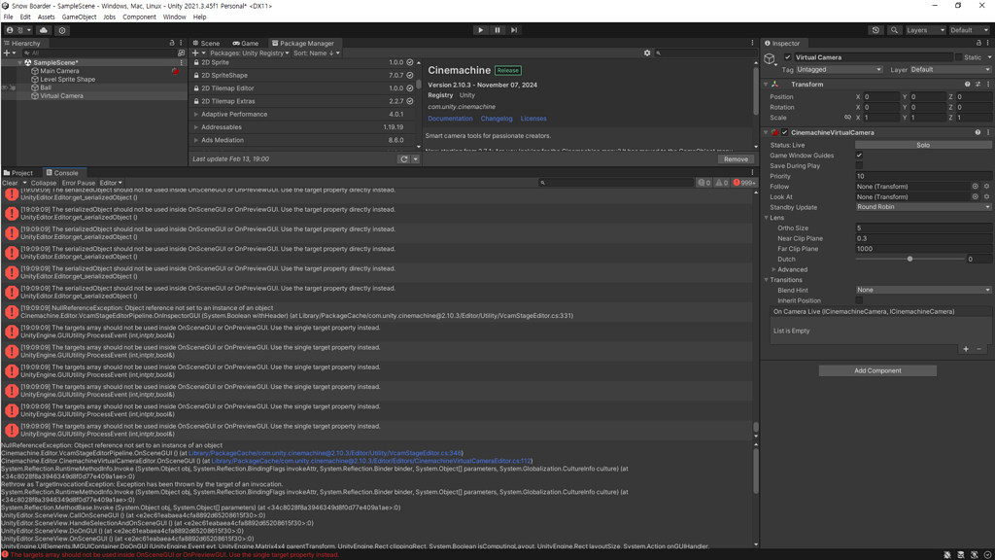Open the Tag Untagged dropdown
The width and height of the screenshot is (995, 560).
[839, 70]
